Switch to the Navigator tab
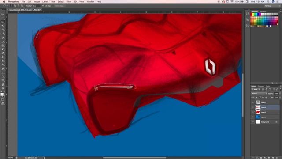Image resolution: width=282 pixels, height=159 pixels. tap(263, 11)
